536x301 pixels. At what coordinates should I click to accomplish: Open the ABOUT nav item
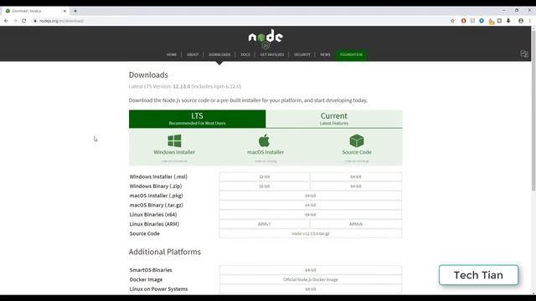point(193,54)
